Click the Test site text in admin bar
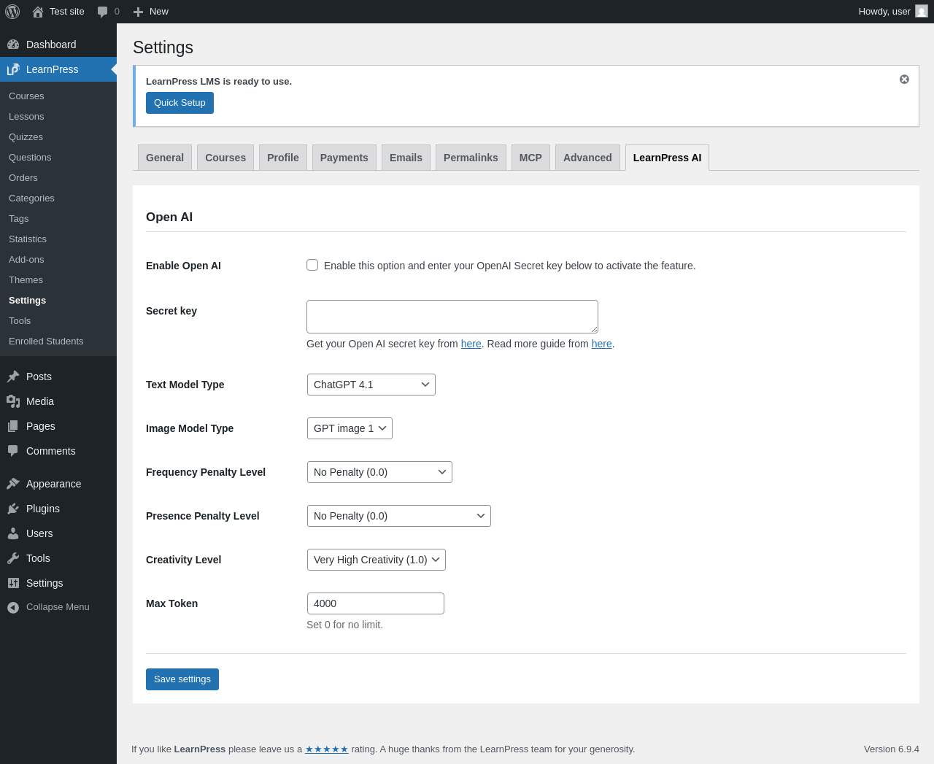 coord(67,12)
